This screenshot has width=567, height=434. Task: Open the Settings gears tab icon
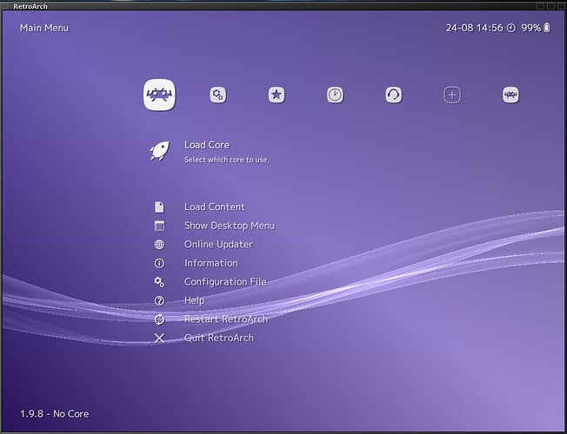pos(218,95)
